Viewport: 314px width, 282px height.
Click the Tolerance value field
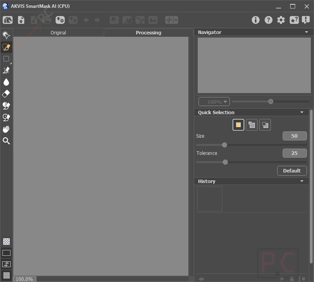coord(294,153)
